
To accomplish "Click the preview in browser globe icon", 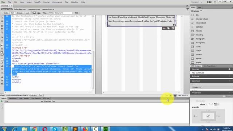I will (x=39, y=13).
